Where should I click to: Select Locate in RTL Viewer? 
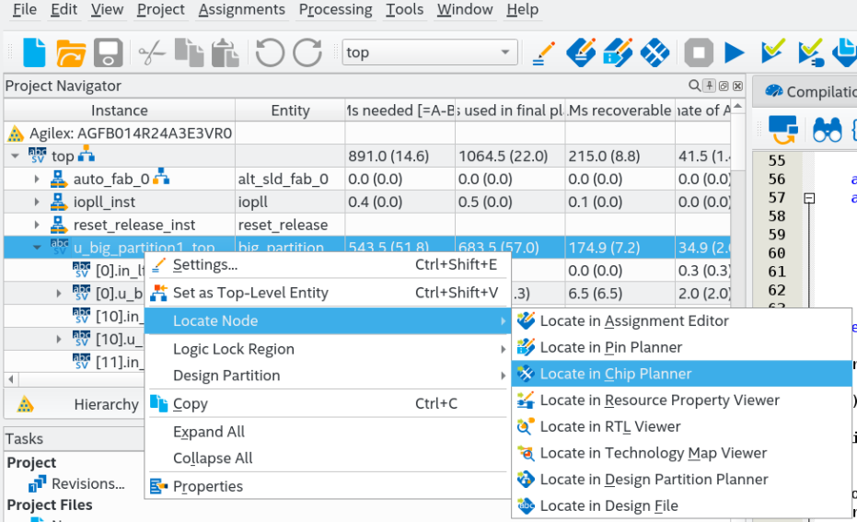click(x=682, y=426)
